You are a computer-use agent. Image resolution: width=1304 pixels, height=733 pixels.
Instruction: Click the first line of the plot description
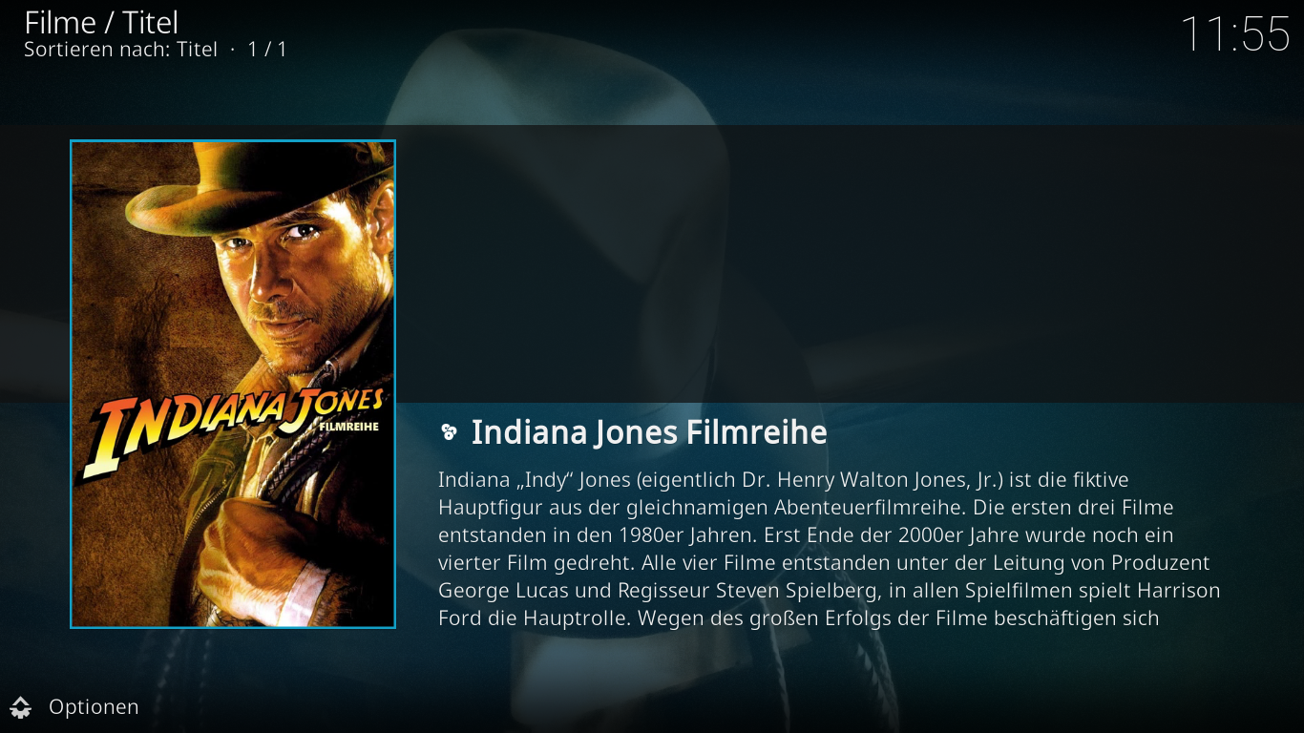[x=784, y=479]
